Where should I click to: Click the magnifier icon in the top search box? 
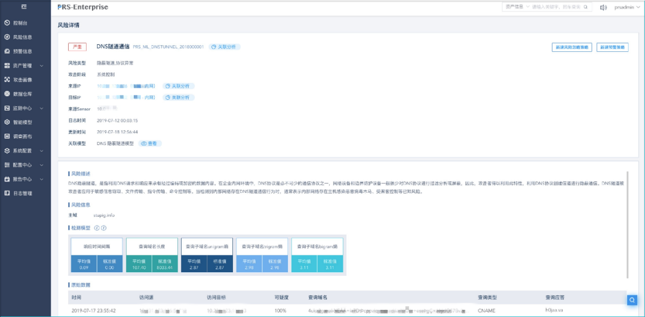pyautogui.click(x=586, y=7)
